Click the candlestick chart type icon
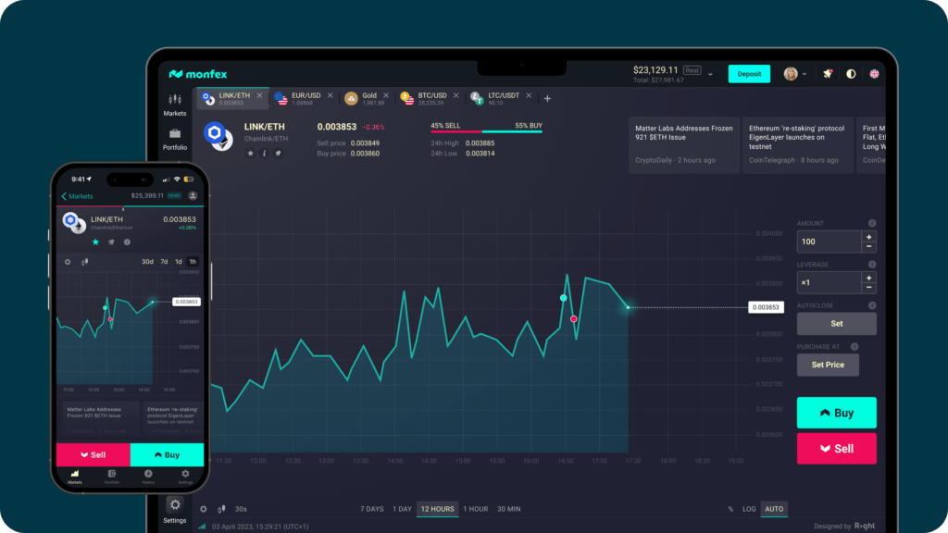This screenshot has width=948, height=533. pos(221,509)
